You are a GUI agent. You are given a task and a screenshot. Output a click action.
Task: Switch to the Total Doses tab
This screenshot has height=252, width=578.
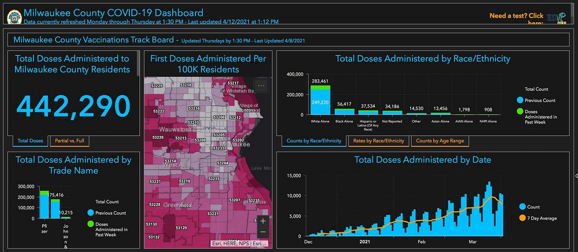[x=30, y=141]
